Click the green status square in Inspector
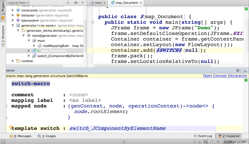This screenshot has width=249, height=144. click(246, 80)
